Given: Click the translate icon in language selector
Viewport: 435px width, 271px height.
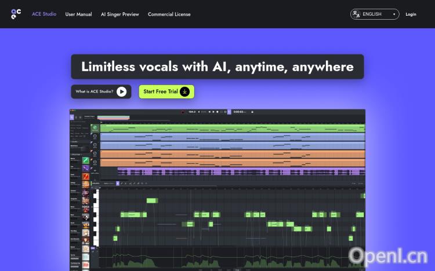Looking at the screenshot, I should pyautogui.click(x=356, y=14).
